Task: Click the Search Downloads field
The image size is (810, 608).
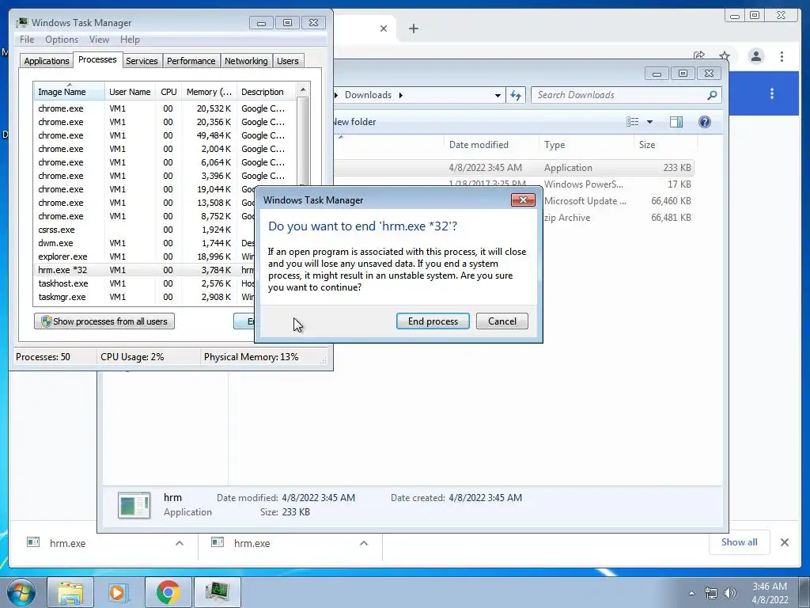Action: coord(620,95)
